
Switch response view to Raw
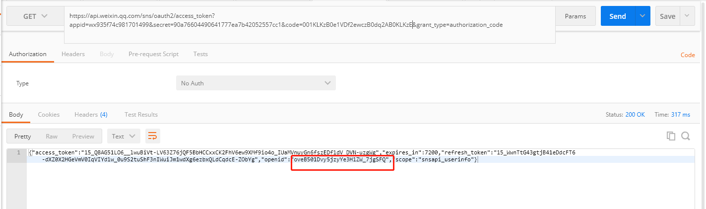pos(52,136)
